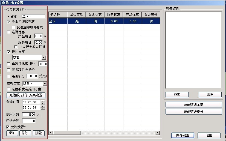Click the 否 cell under 是否积分
Image resolution: width=226 pixels, height=141 pixels.
click(x=151, y=21)
